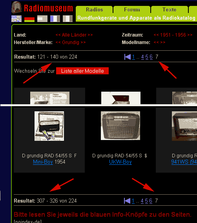This screenshot has height=223, width=197.
Task: Click the UKW-Boy radio thumbnail
Action: click(120, 126)
